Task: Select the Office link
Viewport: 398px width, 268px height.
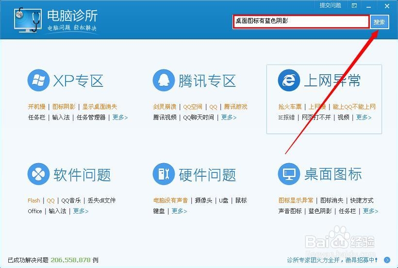Action: pos(35,211)
